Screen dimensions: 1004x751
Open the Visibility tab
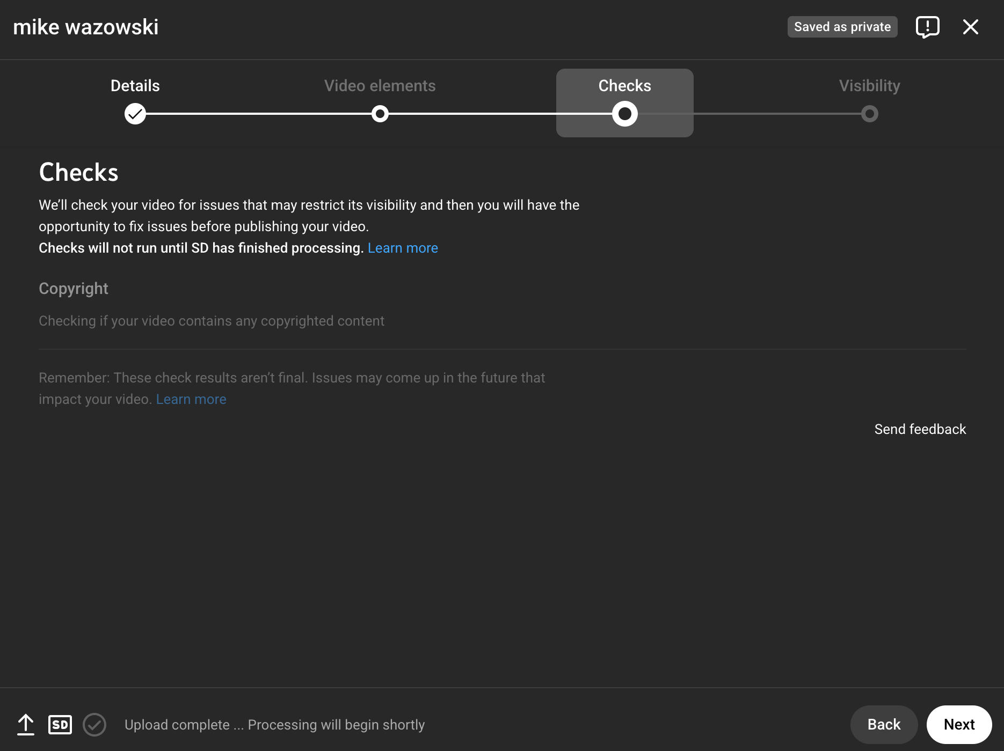point(869,85)
